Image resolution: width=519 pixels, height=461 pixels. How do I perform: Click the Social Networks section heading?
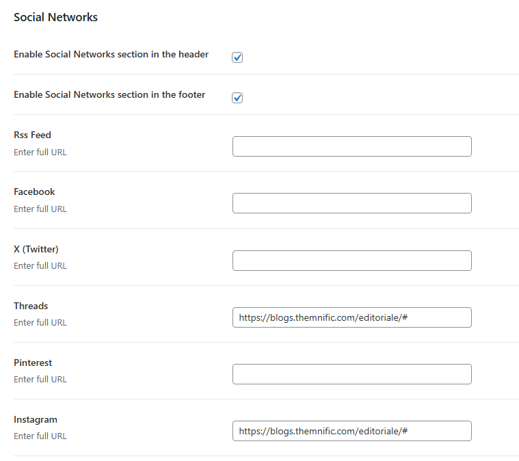pos(55,18)
